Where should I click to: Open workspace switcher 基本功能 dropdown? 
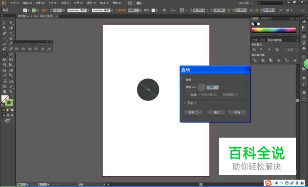coord(246,3)
